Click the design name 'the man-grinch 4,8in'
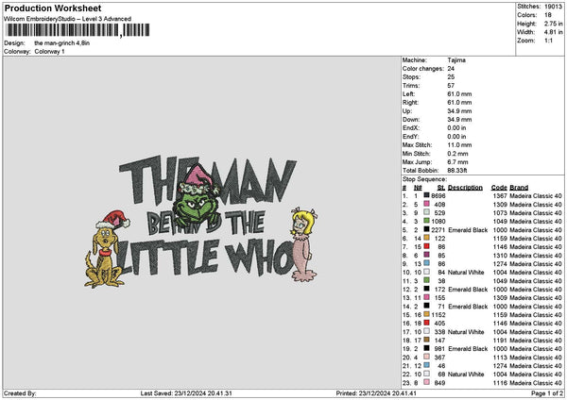The width and height of the screenshot is (567, 400). pyautogui.click(x=62, y=43)
